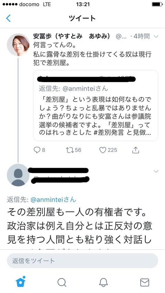Expand options chevron on 安冨歩 tweet

click(x=156, y=36)
